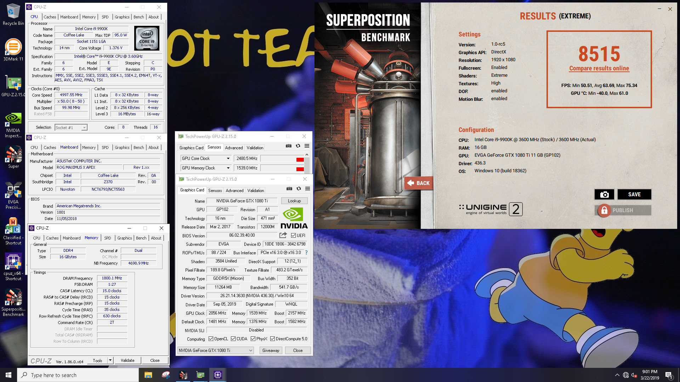Switch to the Caches tab in top CPU-Z window
680x382 pixels.
tap(50, 17)
